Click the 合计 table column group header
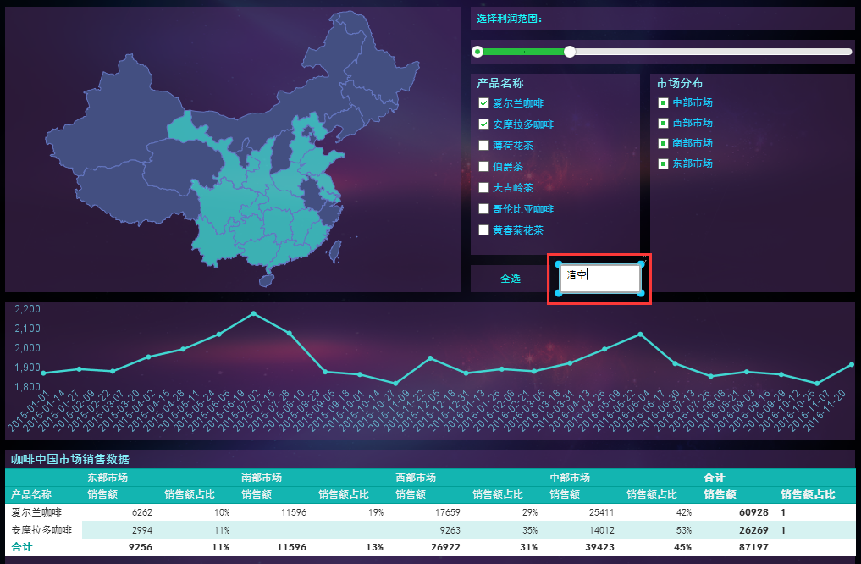This screenshot has width=861, height=564. pos(715,478)
